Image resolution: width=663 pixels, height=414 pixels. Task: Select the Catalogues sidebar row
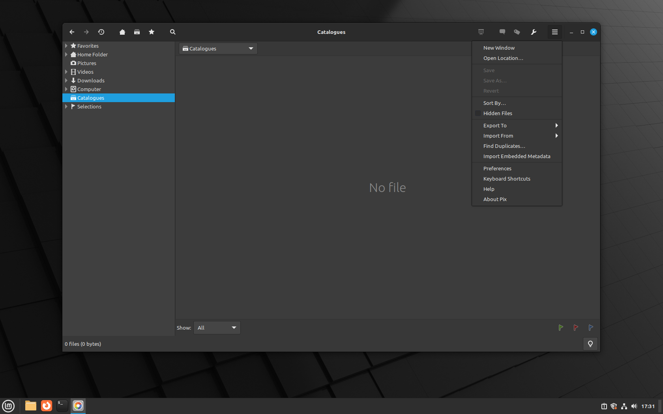[x=119, y=98]
